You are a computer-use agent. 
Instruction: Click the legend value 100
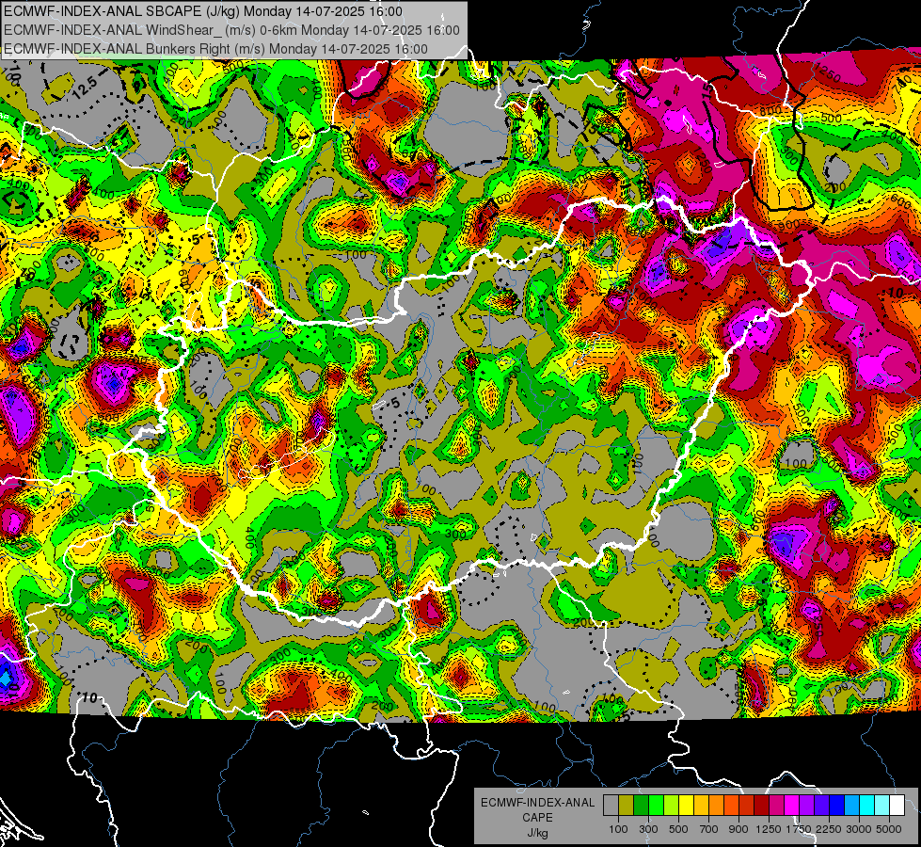click(x=618, y=829)
